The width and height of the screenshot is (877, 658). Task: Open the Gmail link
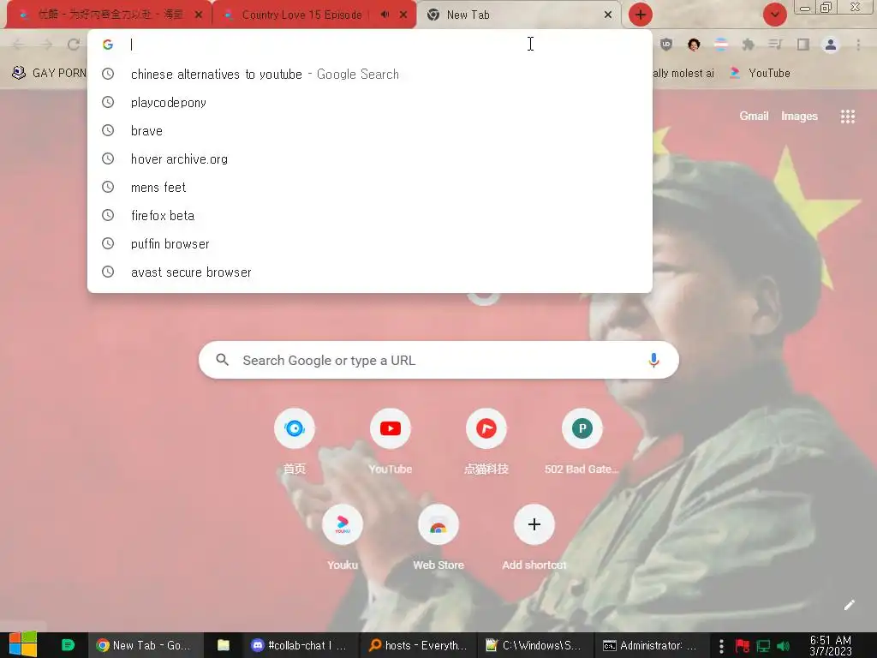tap(754, 116)
